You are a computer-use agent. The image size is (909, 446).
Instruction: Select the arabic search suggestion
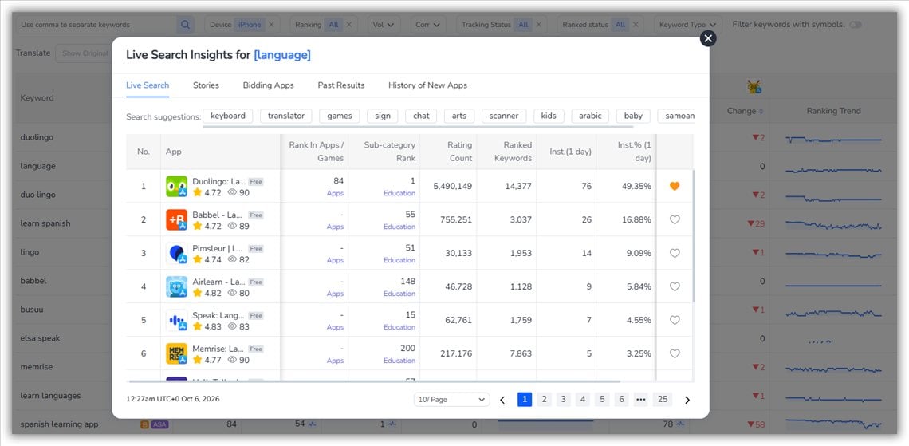pyautogui.click(x=590, y=116)
